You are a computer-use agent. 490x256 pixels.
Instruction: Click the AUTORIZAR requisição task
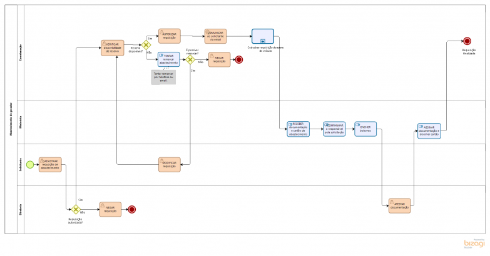[169, 34]
